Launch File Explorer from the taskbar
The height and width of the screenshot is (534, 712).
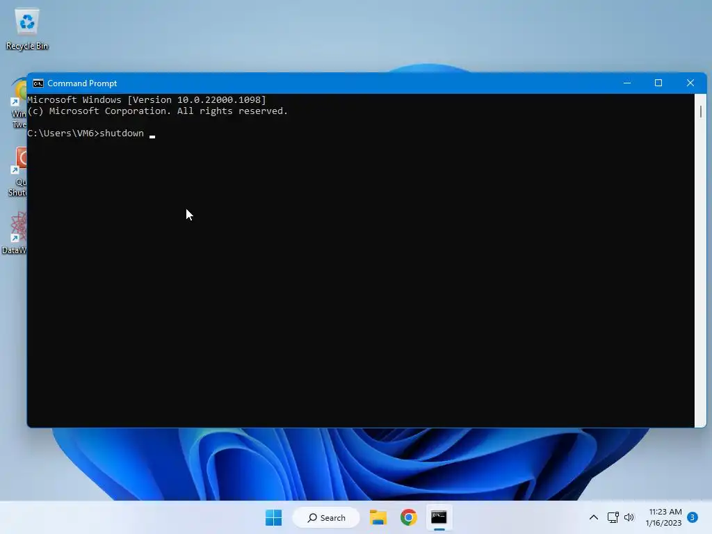pyautogui.click(x=378, y=517)
